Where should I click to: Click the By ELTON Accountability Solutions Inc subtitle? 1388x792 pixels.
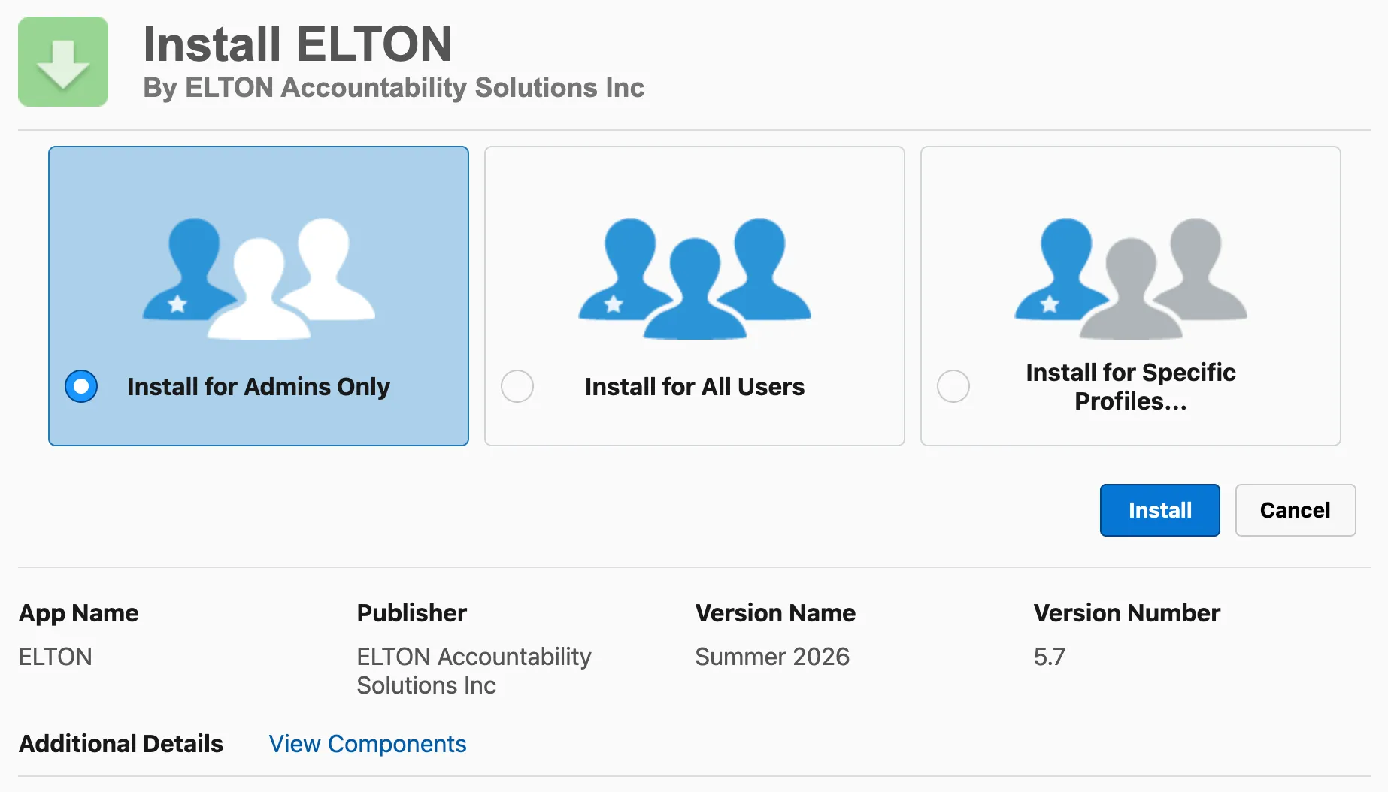pos(394,88)
